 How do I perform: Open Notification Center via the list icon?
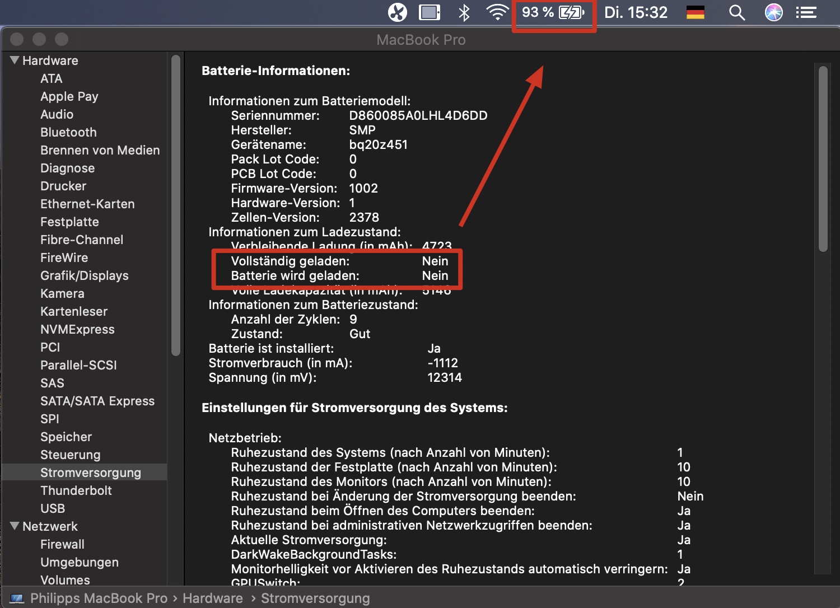point(806,12)
